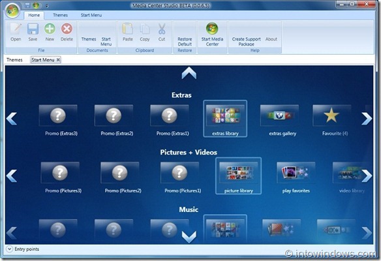Click the Pictures + Videos strip title
This screenshot has height=261, width=381.
pos(189,153)
